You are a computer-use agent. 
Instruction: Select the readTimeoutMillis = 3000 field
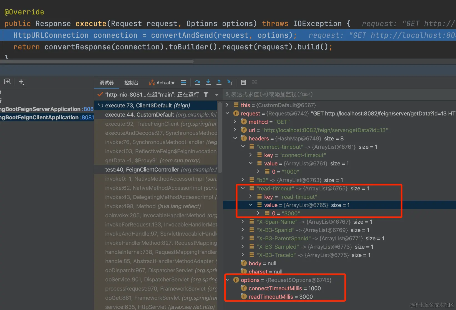(x=339, y=297)
